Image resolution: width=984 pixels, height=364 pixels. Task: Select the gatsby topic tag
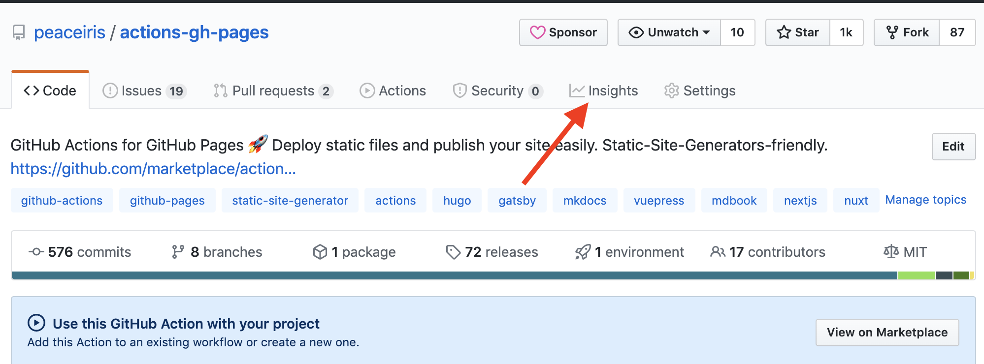517,200
